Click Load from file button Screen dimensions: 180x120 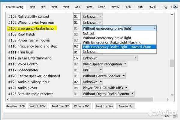coord(104,106)
